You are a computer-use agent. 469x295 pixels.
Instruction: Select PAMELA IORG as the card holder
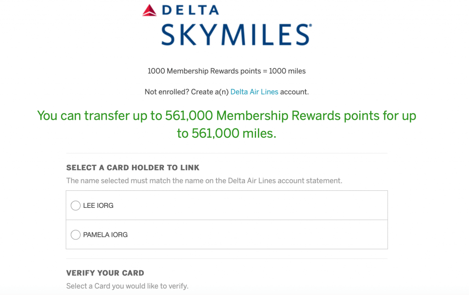[x=76, y=234]
